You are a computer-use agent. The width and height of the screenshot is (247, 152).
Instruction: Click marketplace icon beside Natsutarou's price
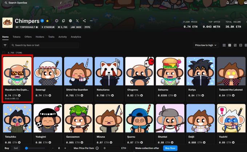click(x=113, y=95)
